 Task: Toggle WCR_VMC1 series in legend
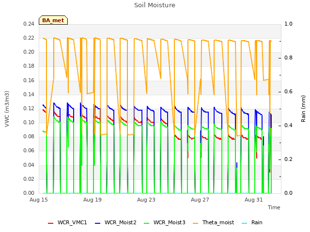(67, 222)
